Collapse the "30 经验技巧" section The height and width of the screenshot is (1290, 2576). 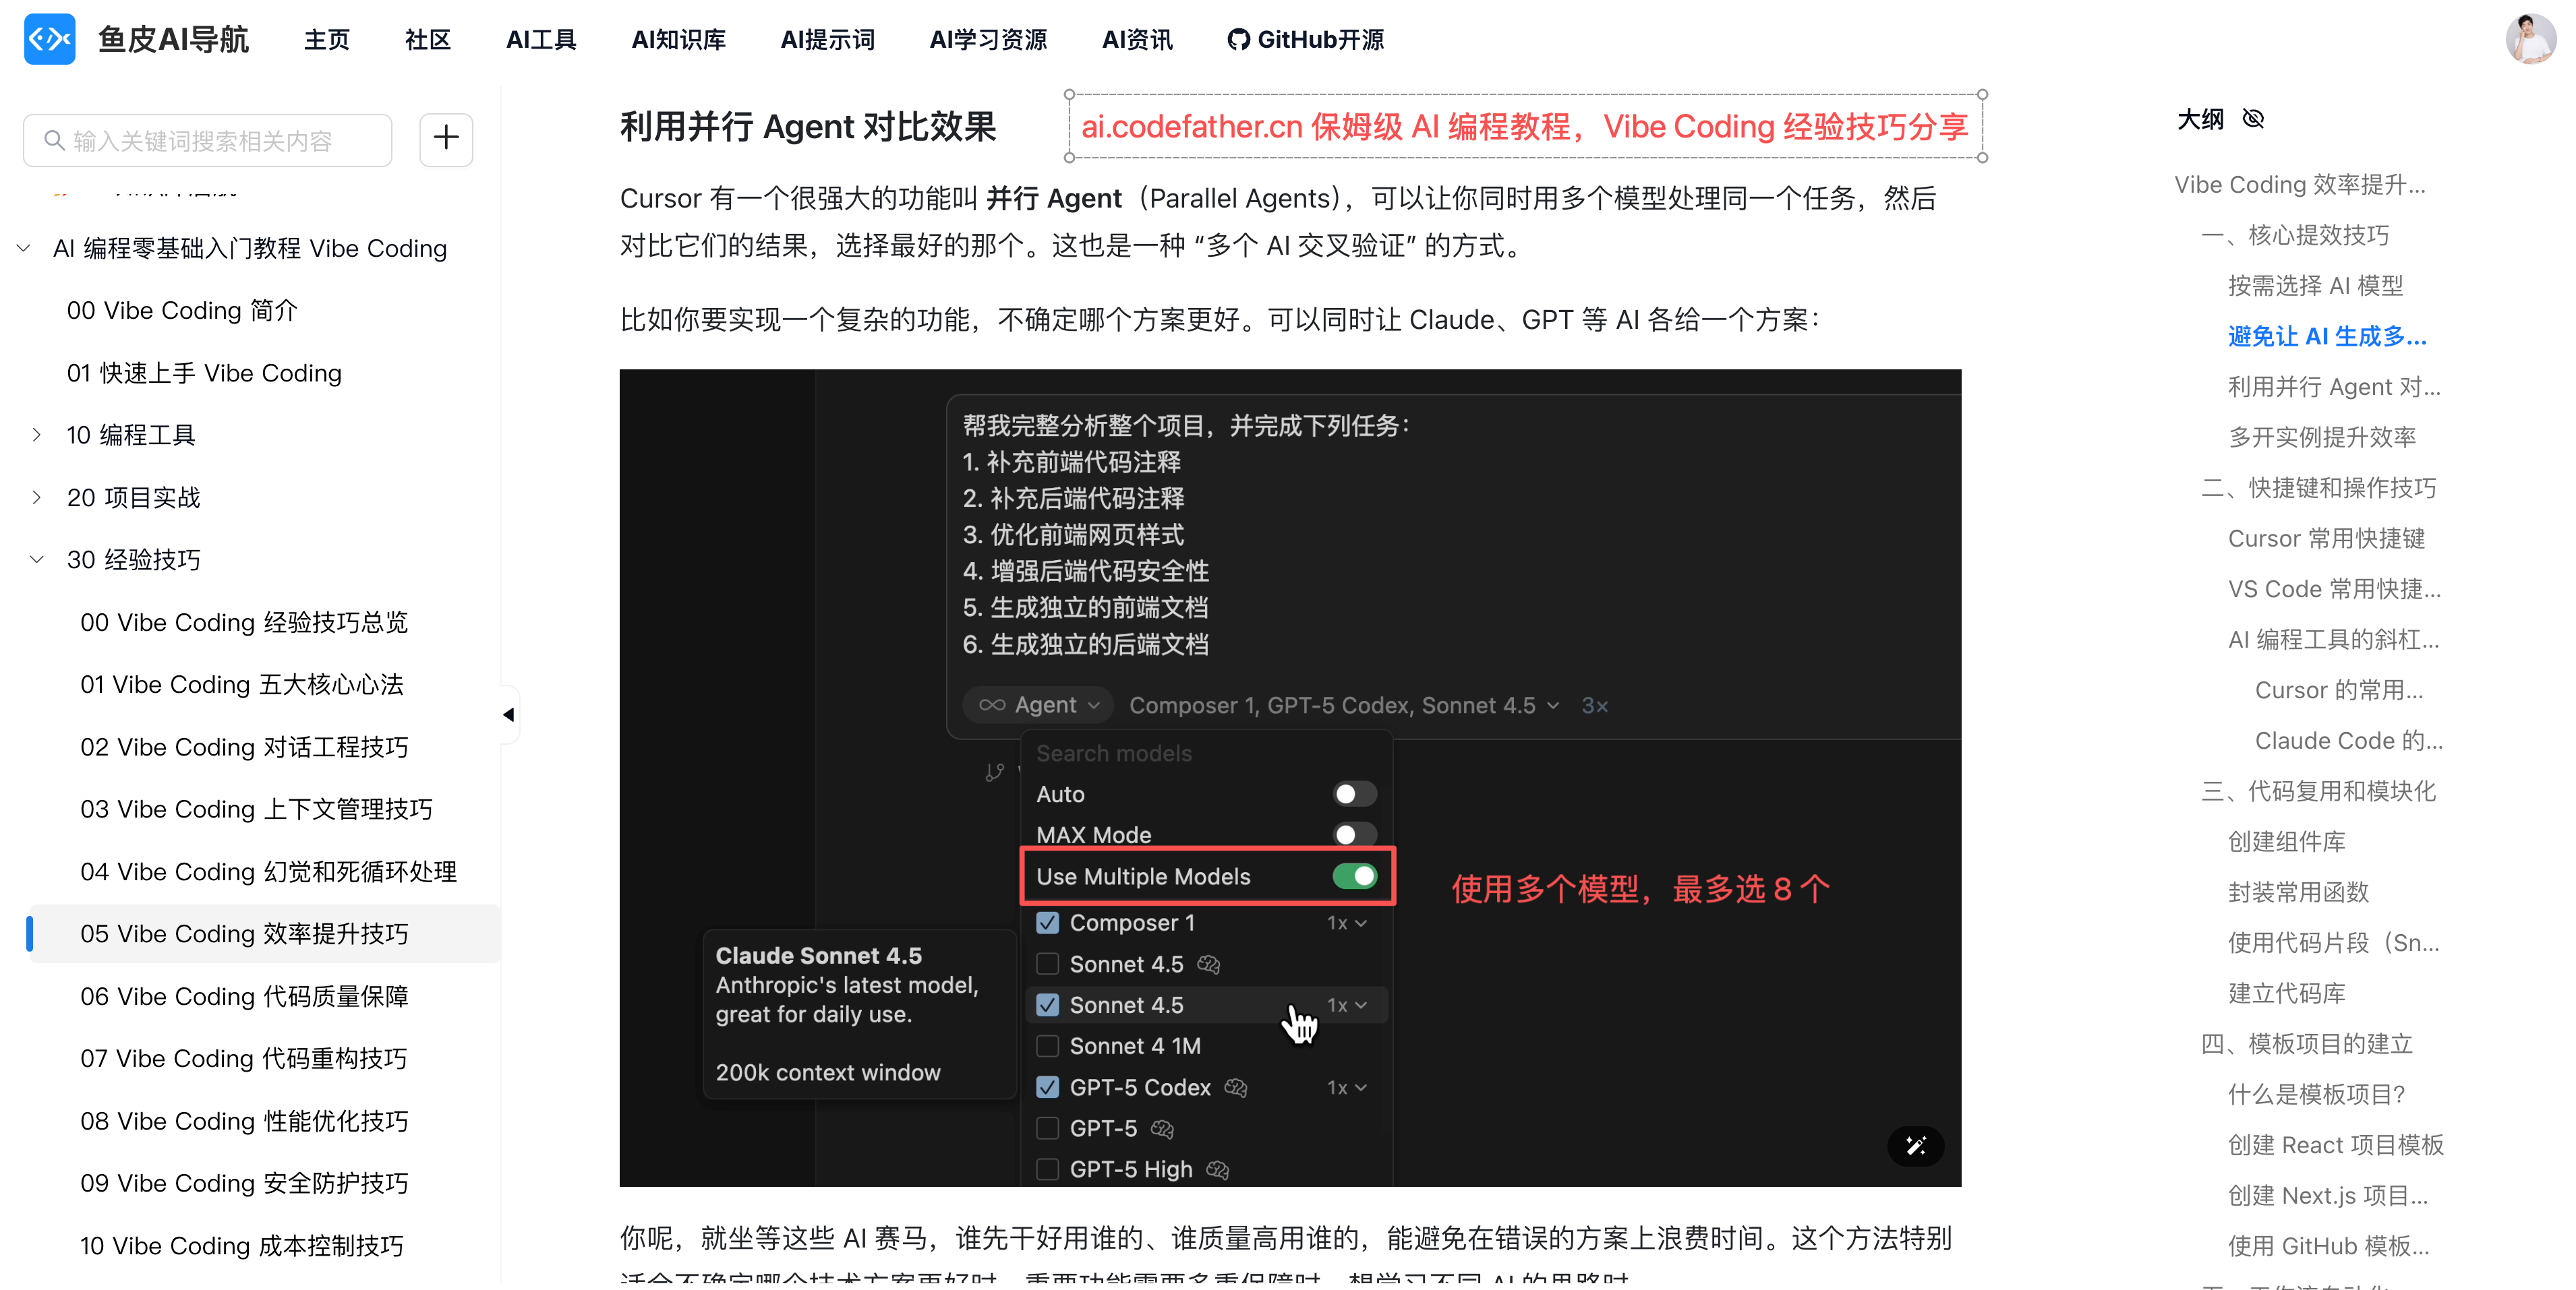point(38,559)
